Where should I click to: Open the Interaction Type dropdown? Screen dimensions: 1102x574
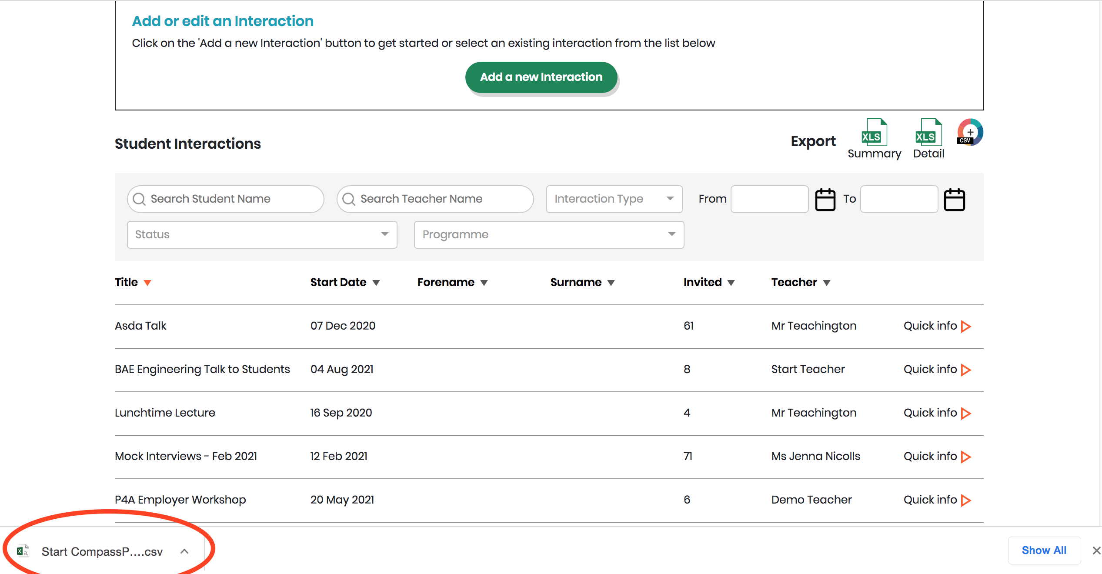pos(614,199)
